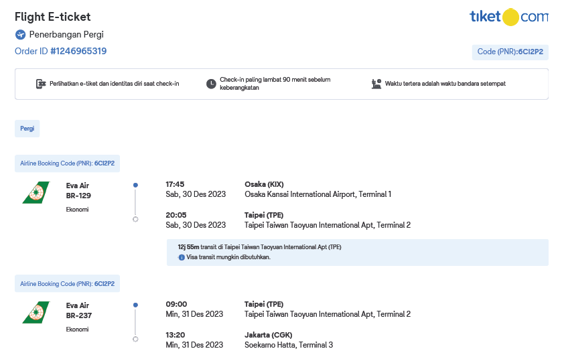Viewport: 562px width, 359px height.
Task: Click the Jakarta arrival hollow marker at 13:20
Action: click(135, 339)
